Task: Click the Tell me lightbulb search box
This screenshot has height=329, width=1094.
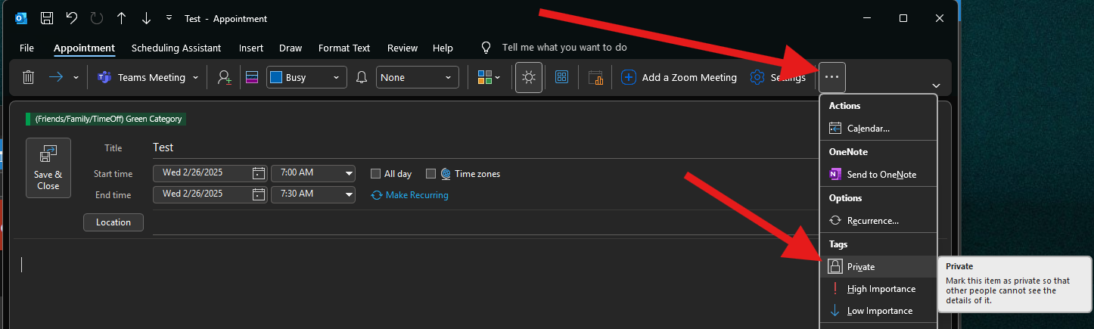Action: tap(555, 47)
